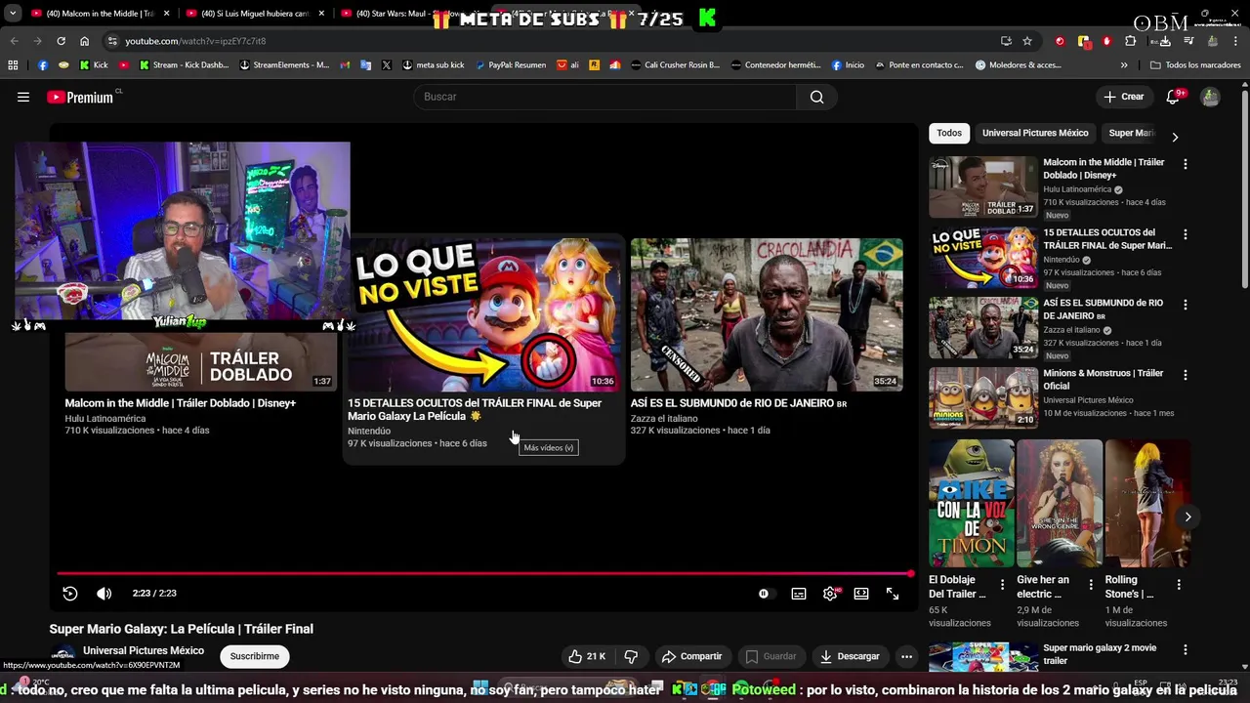Viewport: 1250px width, 703px height.
Task: Open Chrome three-dot menu
Action: [x=1236, y=41]
